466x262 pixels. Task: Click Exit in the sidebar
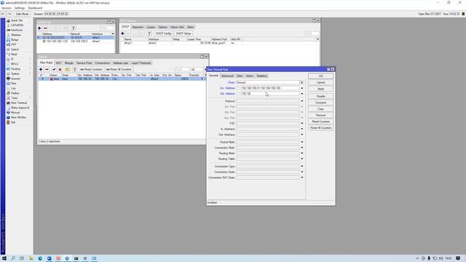(x=13, y=122)
